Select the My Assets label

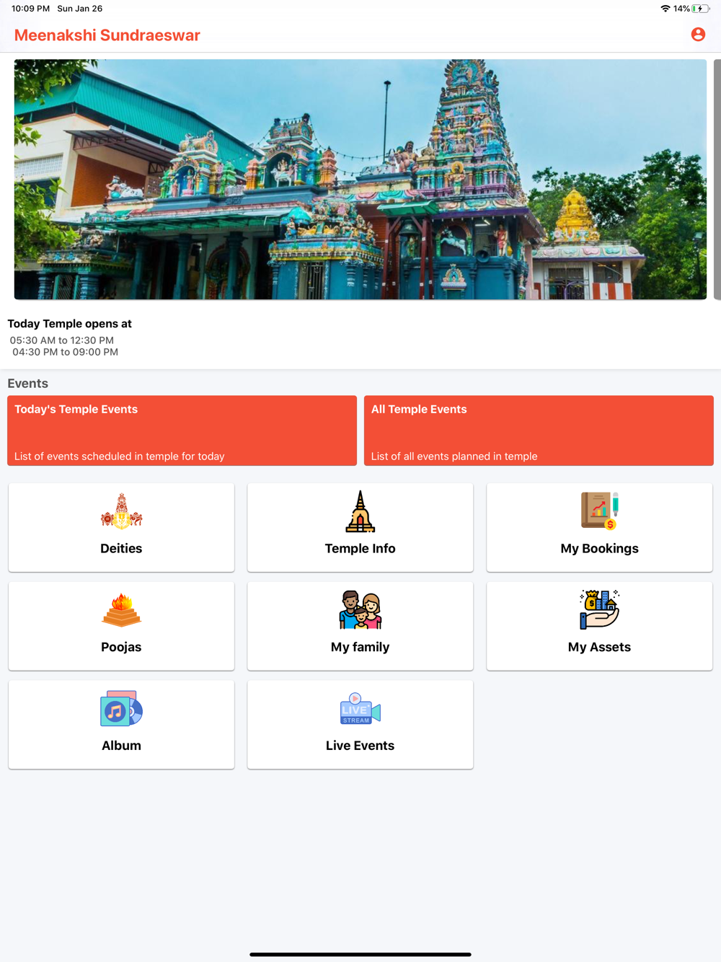tap(600, 648)
